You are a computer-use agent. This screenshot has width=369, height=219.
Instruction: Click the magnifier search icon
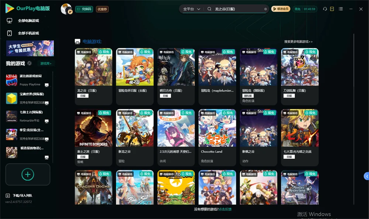pyautogui.click(x=209, y=9)
